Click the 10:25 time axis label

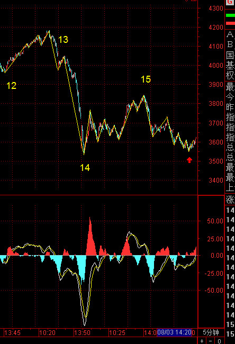pyautogui.click(x=117, y=333)
